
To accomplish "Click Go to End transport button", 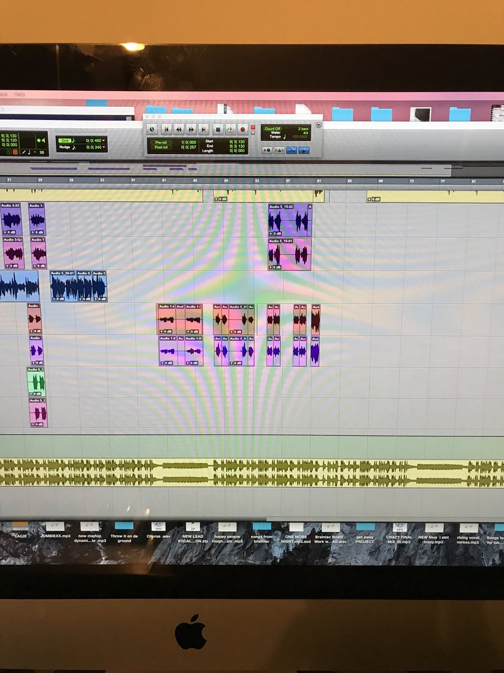I will (204, 129).
